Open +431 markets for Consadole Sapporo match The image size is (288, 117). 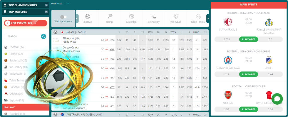(x=112, y=106)
